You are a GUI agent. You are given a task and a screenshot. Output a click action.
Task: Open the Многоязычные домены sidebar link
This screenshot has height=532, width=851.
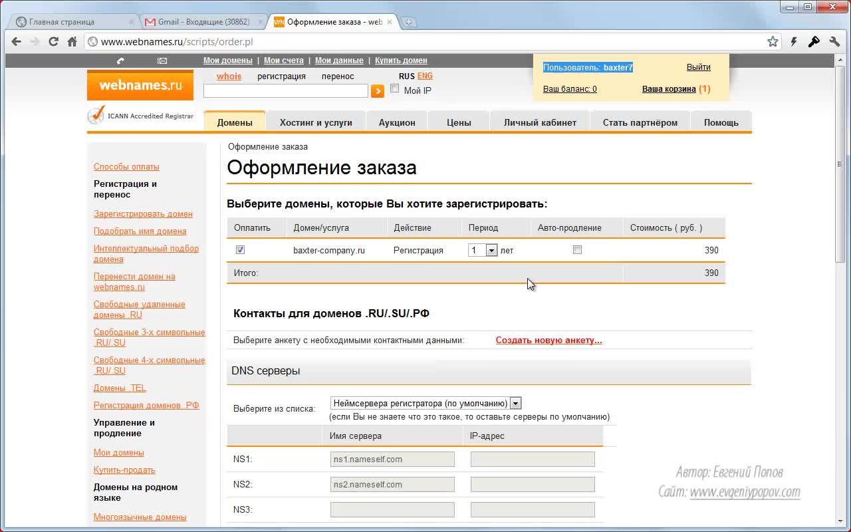click(x=140, y=517)
